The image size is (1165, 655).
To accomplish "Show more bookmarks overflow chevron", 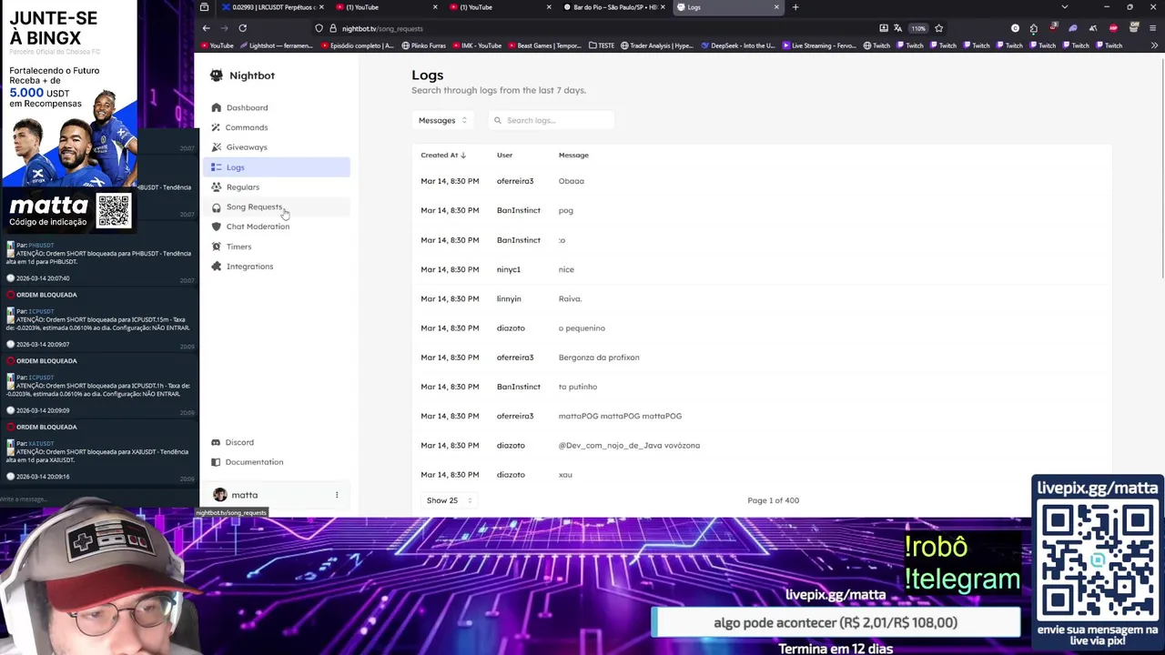I will (x=1155, y=45).
